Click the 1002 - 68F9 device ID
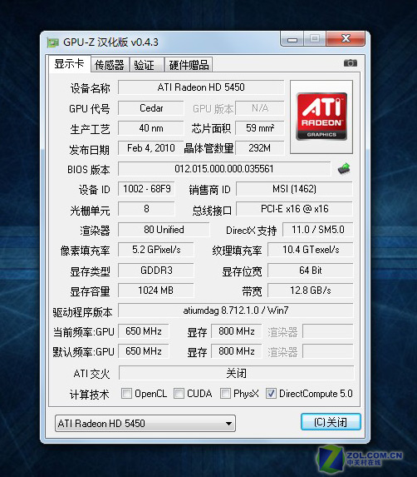The width and height of the screenshot is (417, 477). [146, 189]
